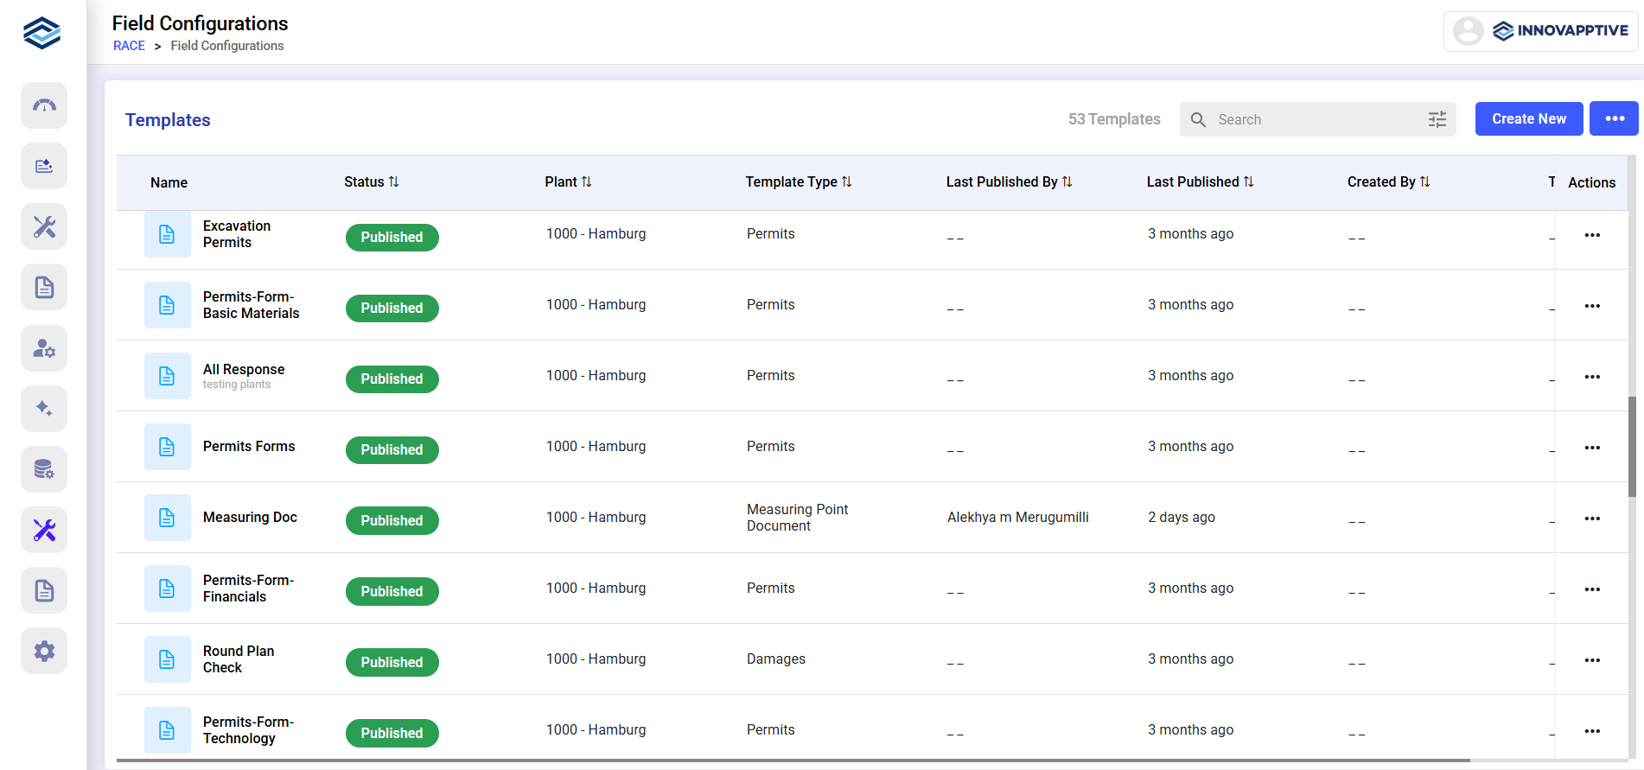Click the vertical table scrollbar thumb
The image size is (1644, 770).
[x=1632, y=447]
